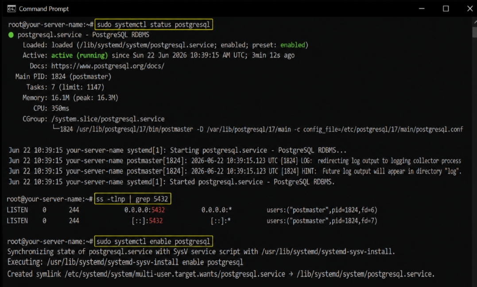
Task: Click 'Main PID: 1824 (postmaster)' line
Action: click(x=63, y=77)
